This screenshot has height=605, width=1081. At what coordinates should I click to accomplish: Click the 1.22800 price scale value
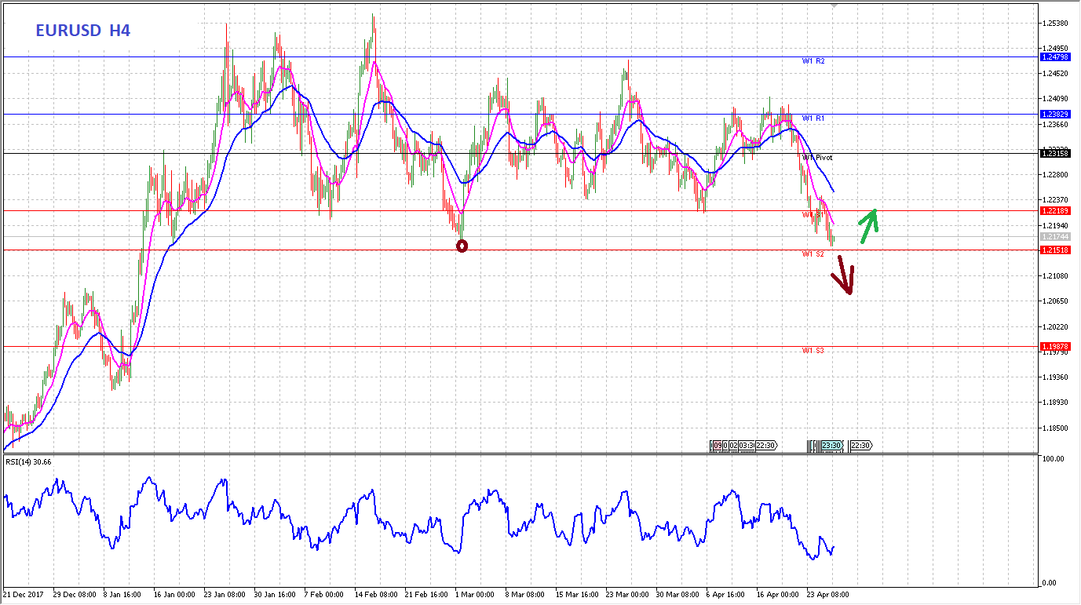(1056, 175)
